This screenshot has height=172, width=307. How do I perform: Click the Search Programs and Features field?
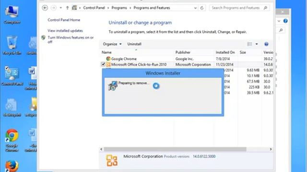(x=239, y=8)
